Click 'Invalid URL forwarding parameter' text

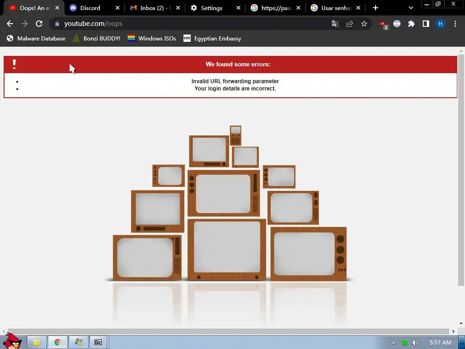(235, 81)
